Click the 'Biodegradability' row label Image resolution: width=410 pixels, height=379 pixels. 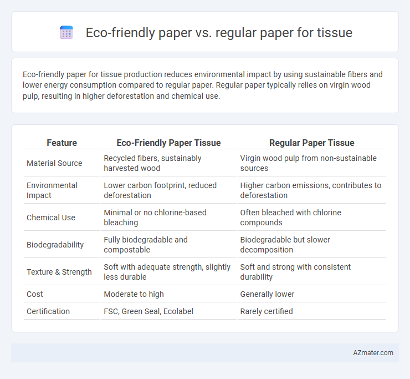click(55, 245)
